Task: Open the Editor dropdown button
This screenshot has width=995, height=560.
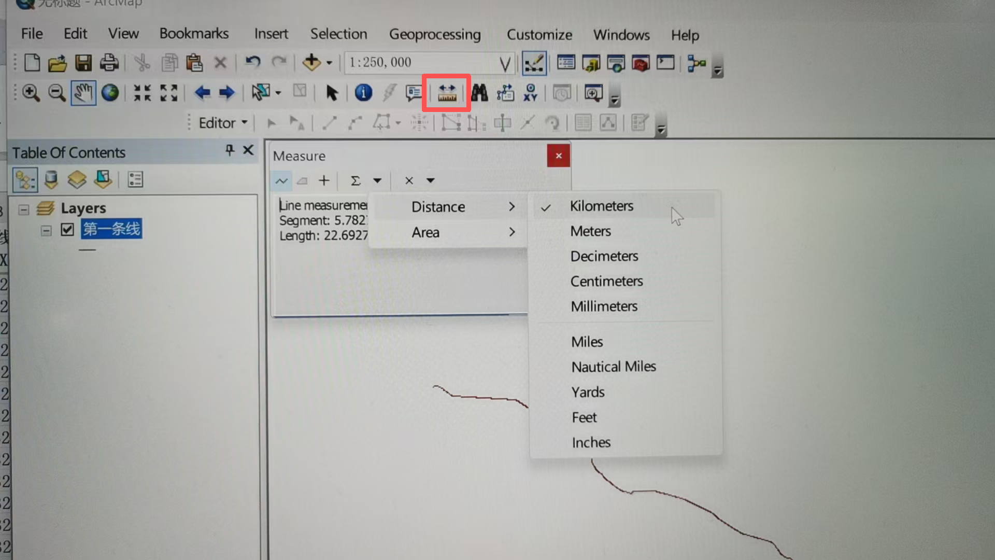Action: click(223, 123)
